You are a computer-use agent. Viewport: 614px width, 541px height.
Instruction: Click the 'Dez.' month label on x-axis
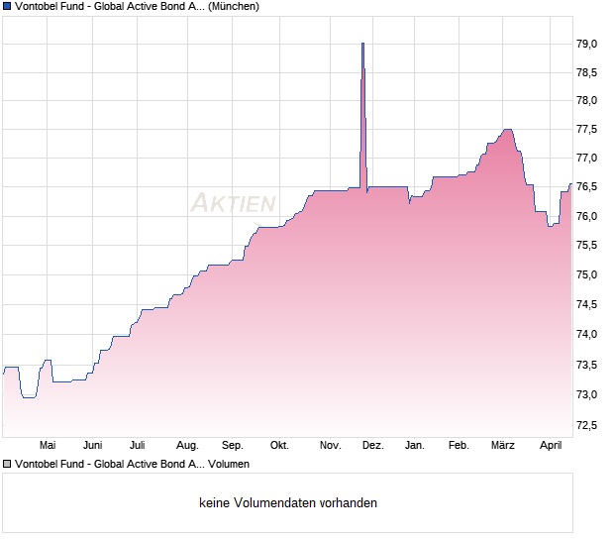pos(372,445)
